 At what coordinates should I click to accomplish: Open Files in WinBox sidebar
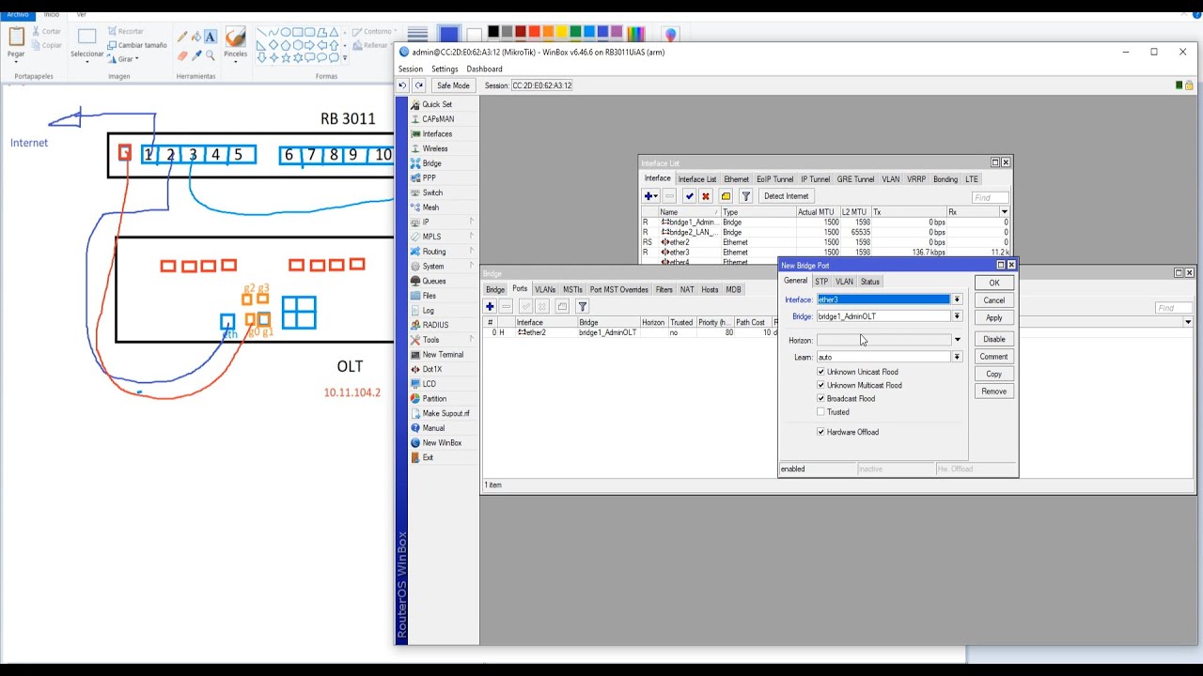click(x=430, y=296)
